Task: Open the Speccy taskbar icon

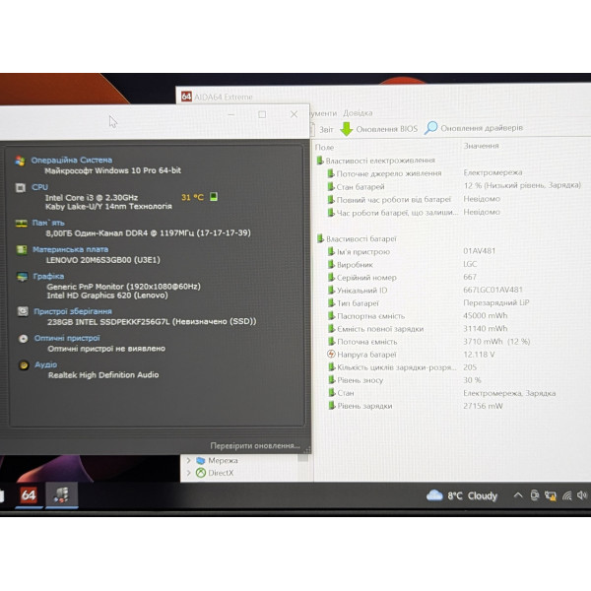Action: tap(61, 494)
